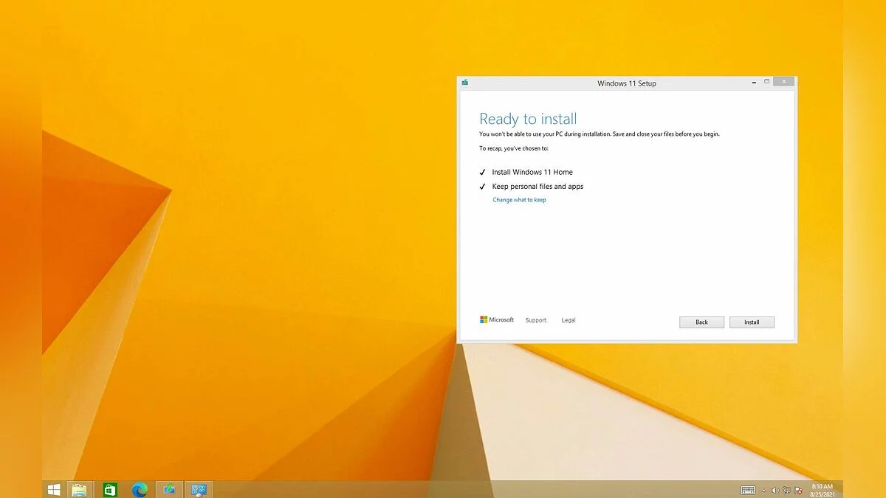Go back with the Back button
Image resolution: width=886 pixels, height=498 pixels.
coord(701,322)
